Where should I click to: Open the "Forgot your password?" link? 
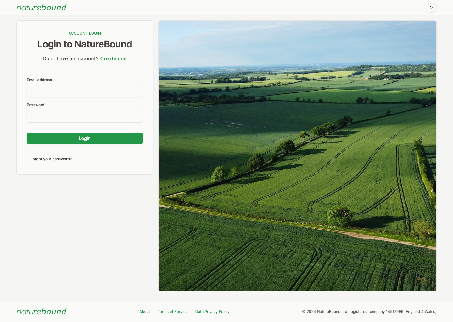coord(51,159)
